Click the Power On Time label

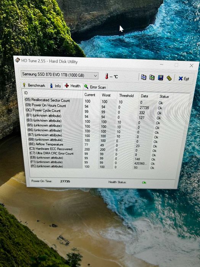coord(42,181)
